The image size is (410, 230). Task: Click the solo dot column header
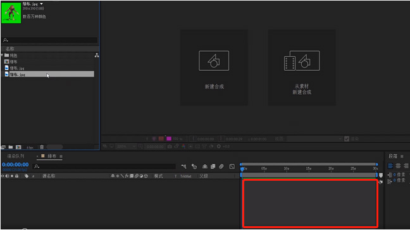(12, 176)
